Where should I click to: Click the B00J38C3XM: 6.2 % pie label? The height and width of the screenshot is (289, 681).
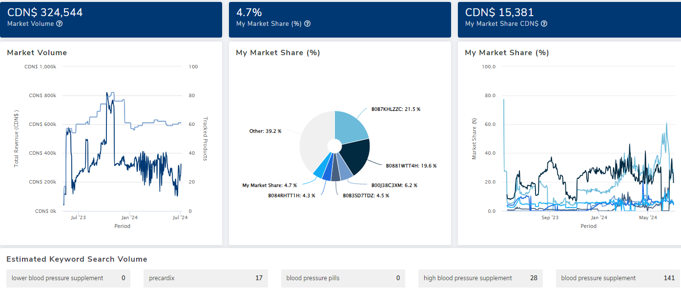click(394, 186)
